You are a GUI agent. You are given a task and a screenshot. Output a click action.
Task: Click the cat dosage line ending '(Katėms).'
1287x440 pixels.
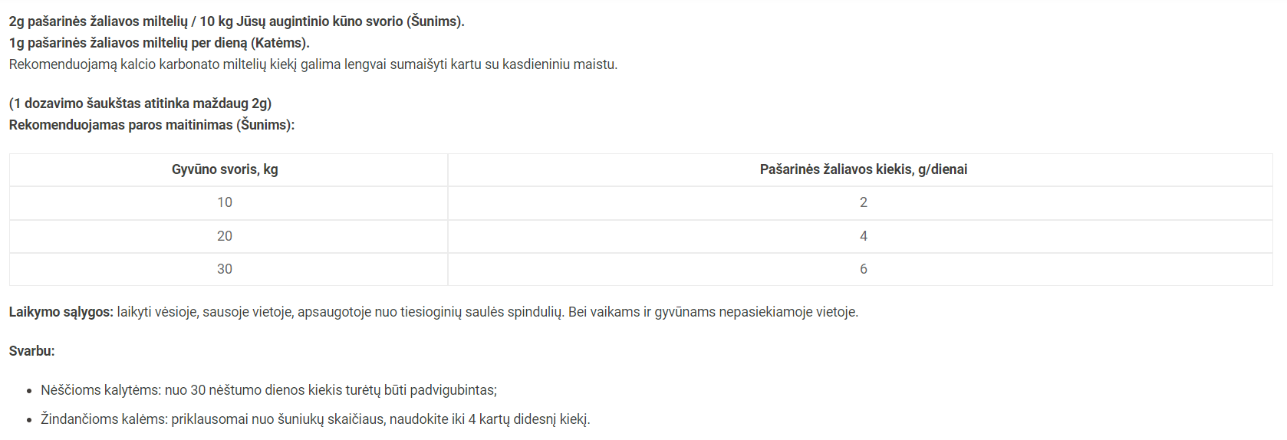tap(160, 43)
